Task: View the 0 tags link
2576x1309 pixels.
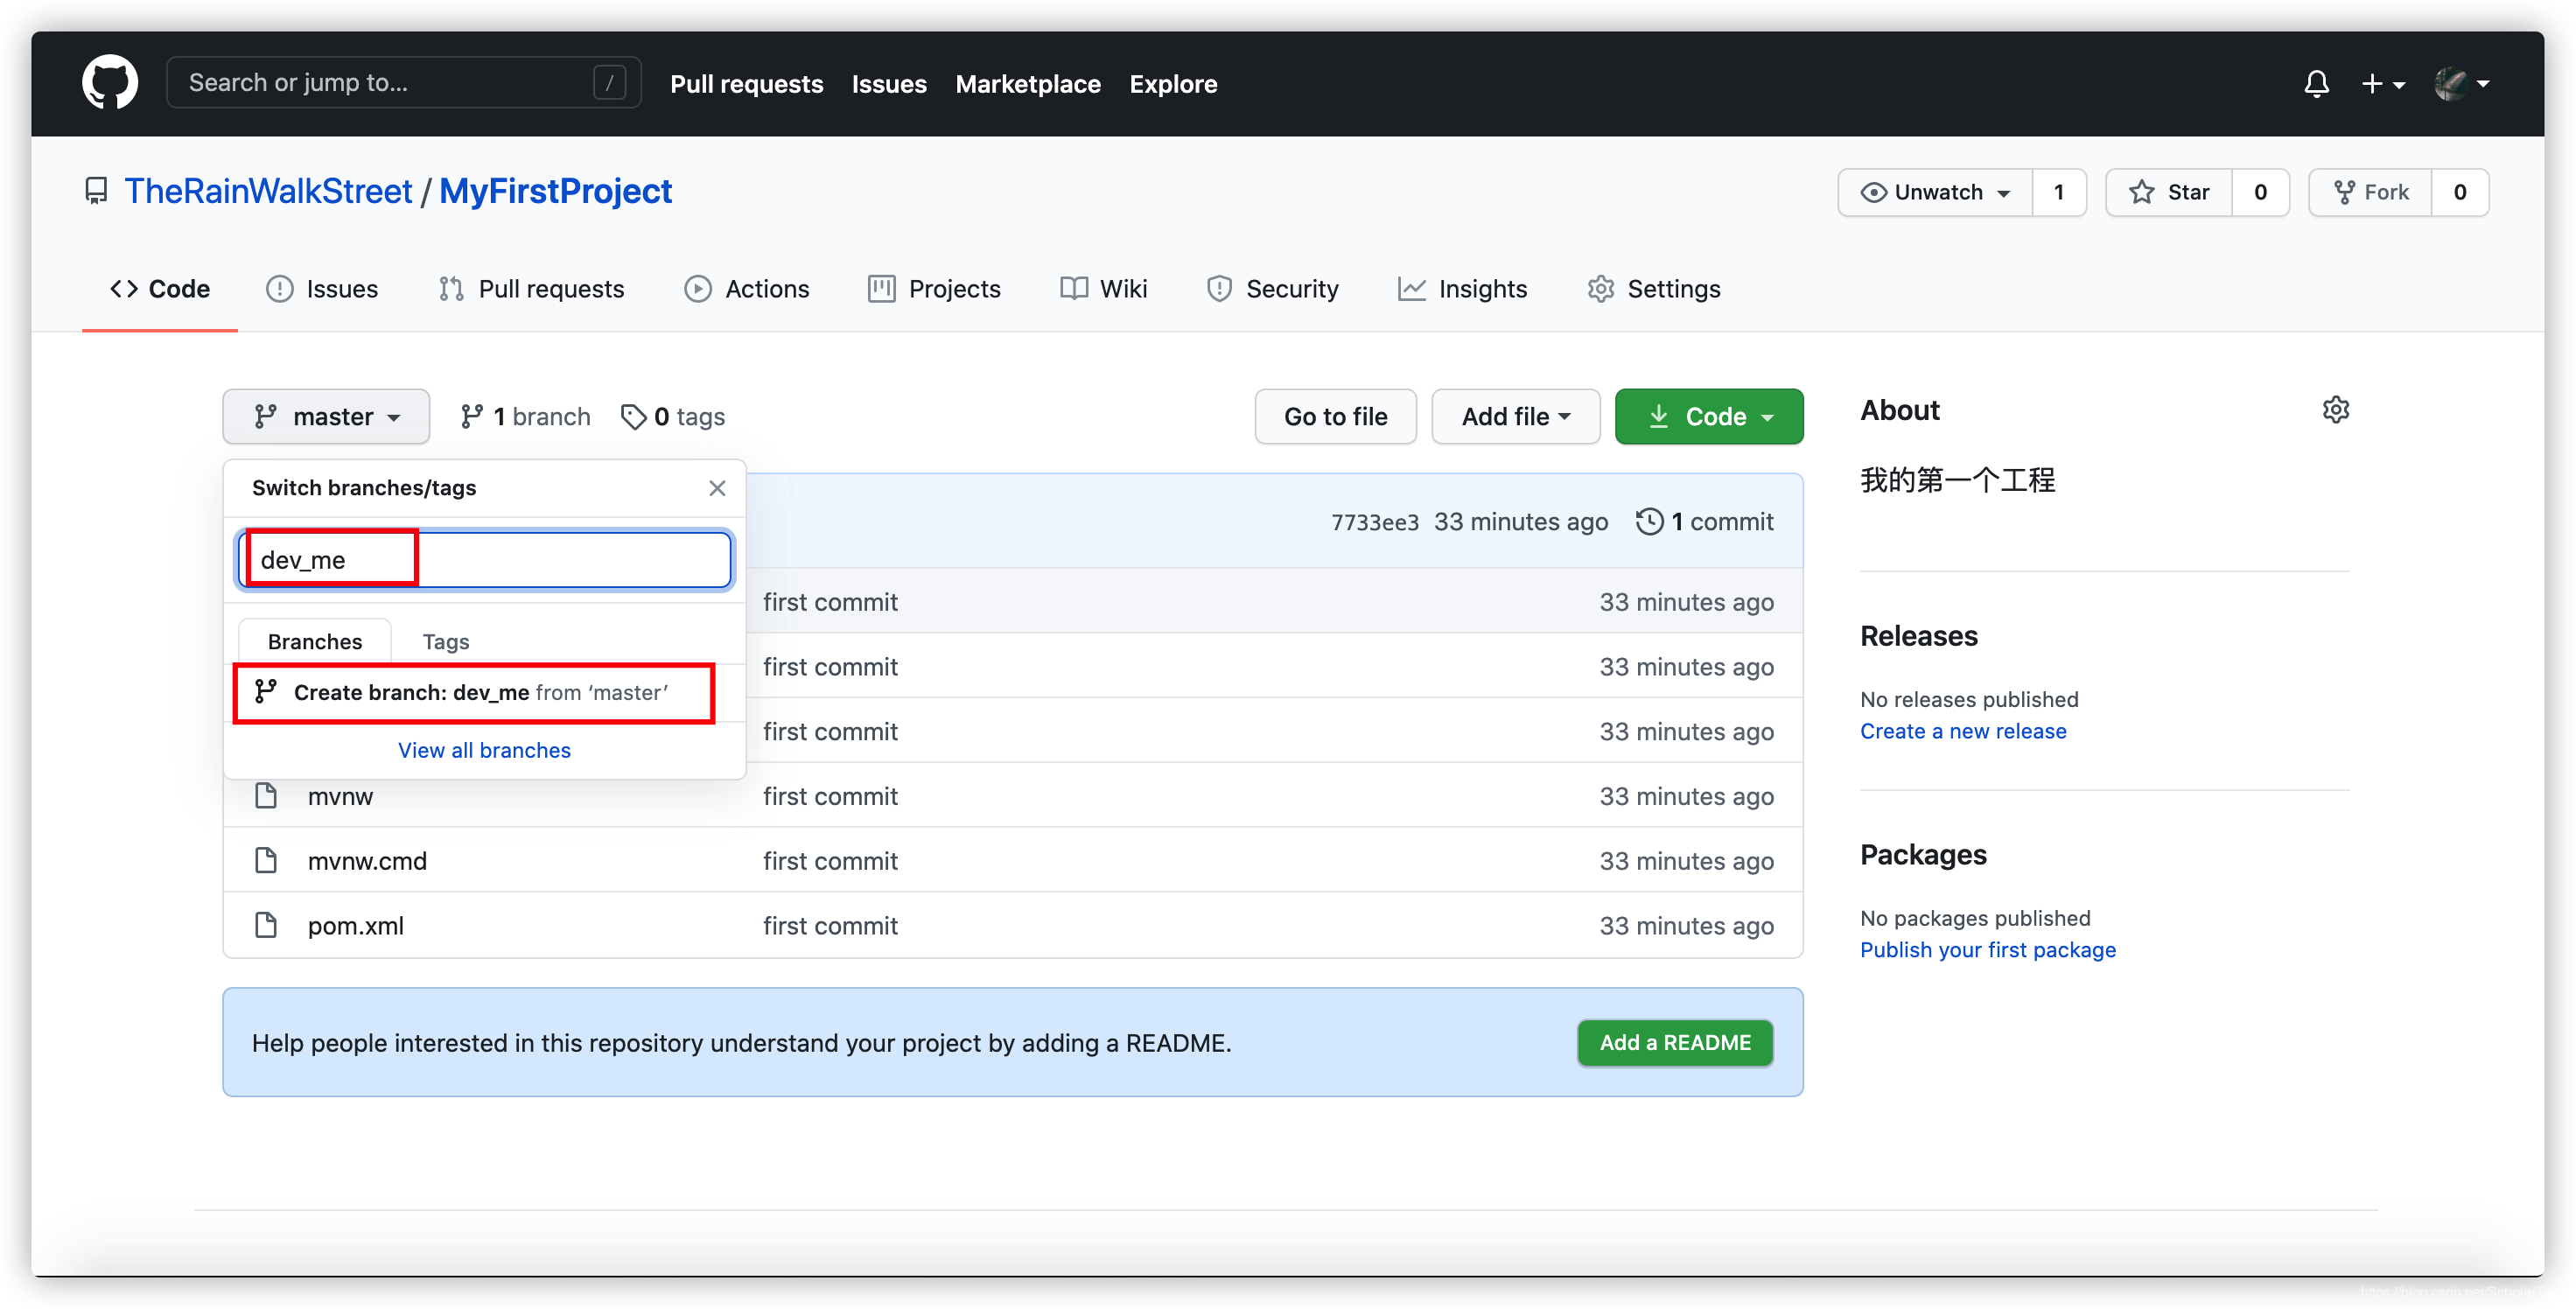Action: [x=673, y=416]
